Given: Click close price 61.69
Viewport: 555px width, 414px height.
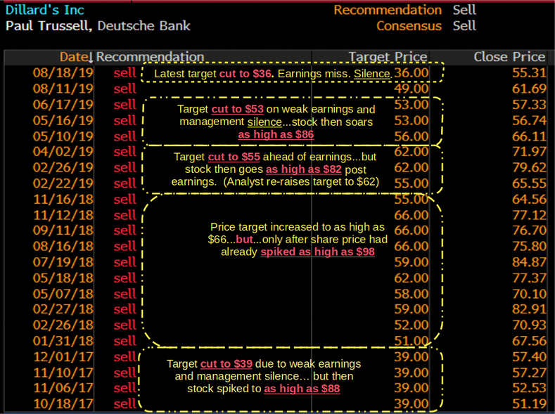Looking at the screenshot, I should point(529,89).
